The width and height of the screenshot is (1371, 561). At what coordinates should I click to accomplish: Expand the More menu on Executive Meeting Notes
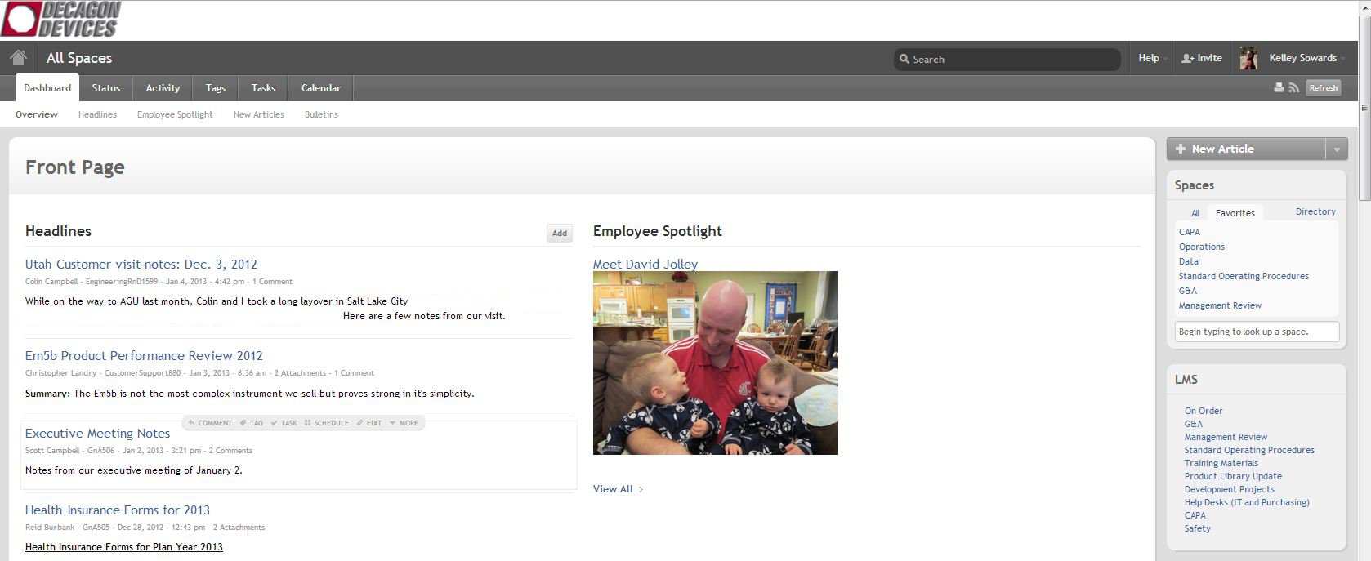pyautogui.click(x=404, y=423)
